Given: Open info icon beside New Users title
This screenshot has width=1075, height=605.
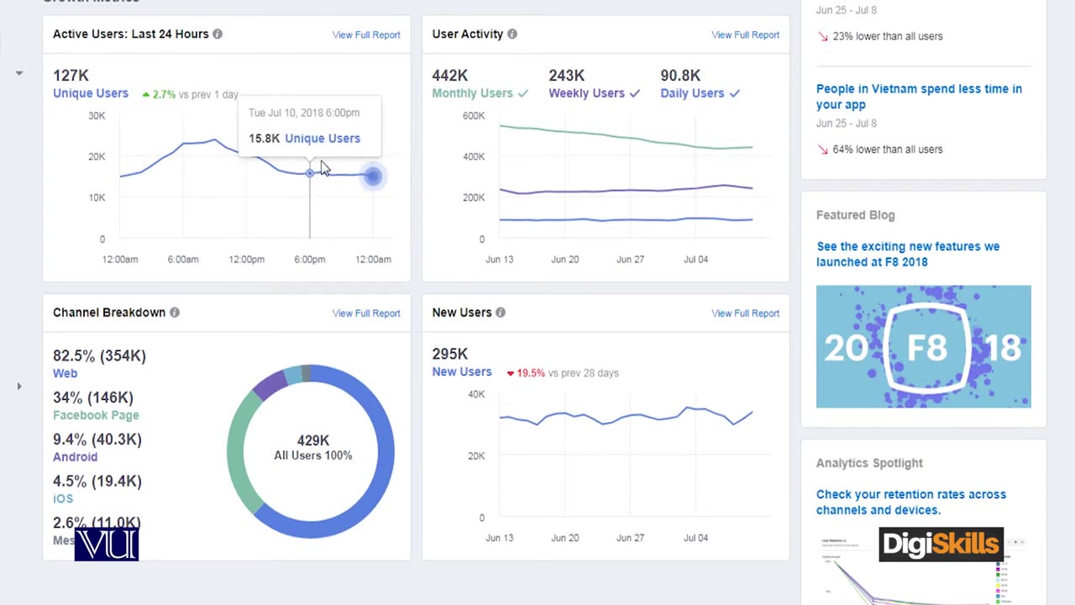Looking at the screenshot, I should point(501,313).
